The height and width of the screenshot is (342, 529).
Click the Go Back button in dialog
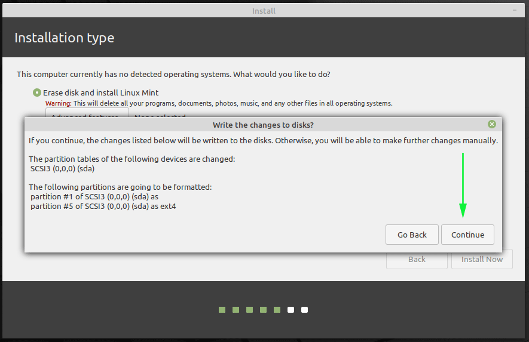[x=412, y=235]
